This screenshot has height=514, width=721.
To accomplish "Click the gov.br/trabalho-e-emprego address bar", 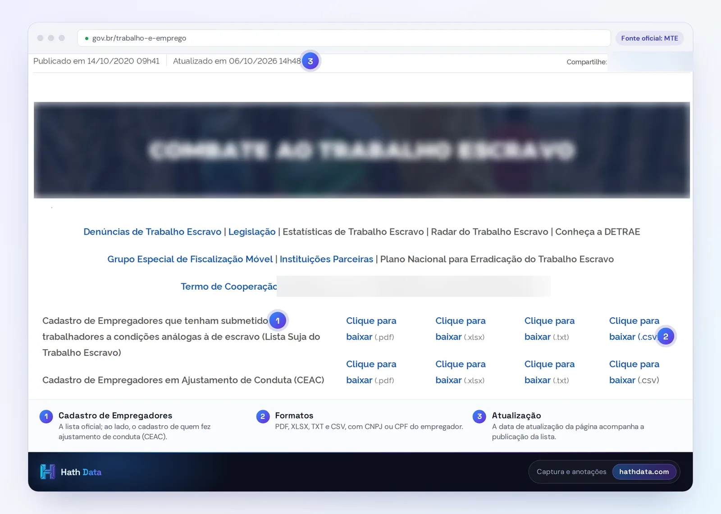I will point(344,38).
